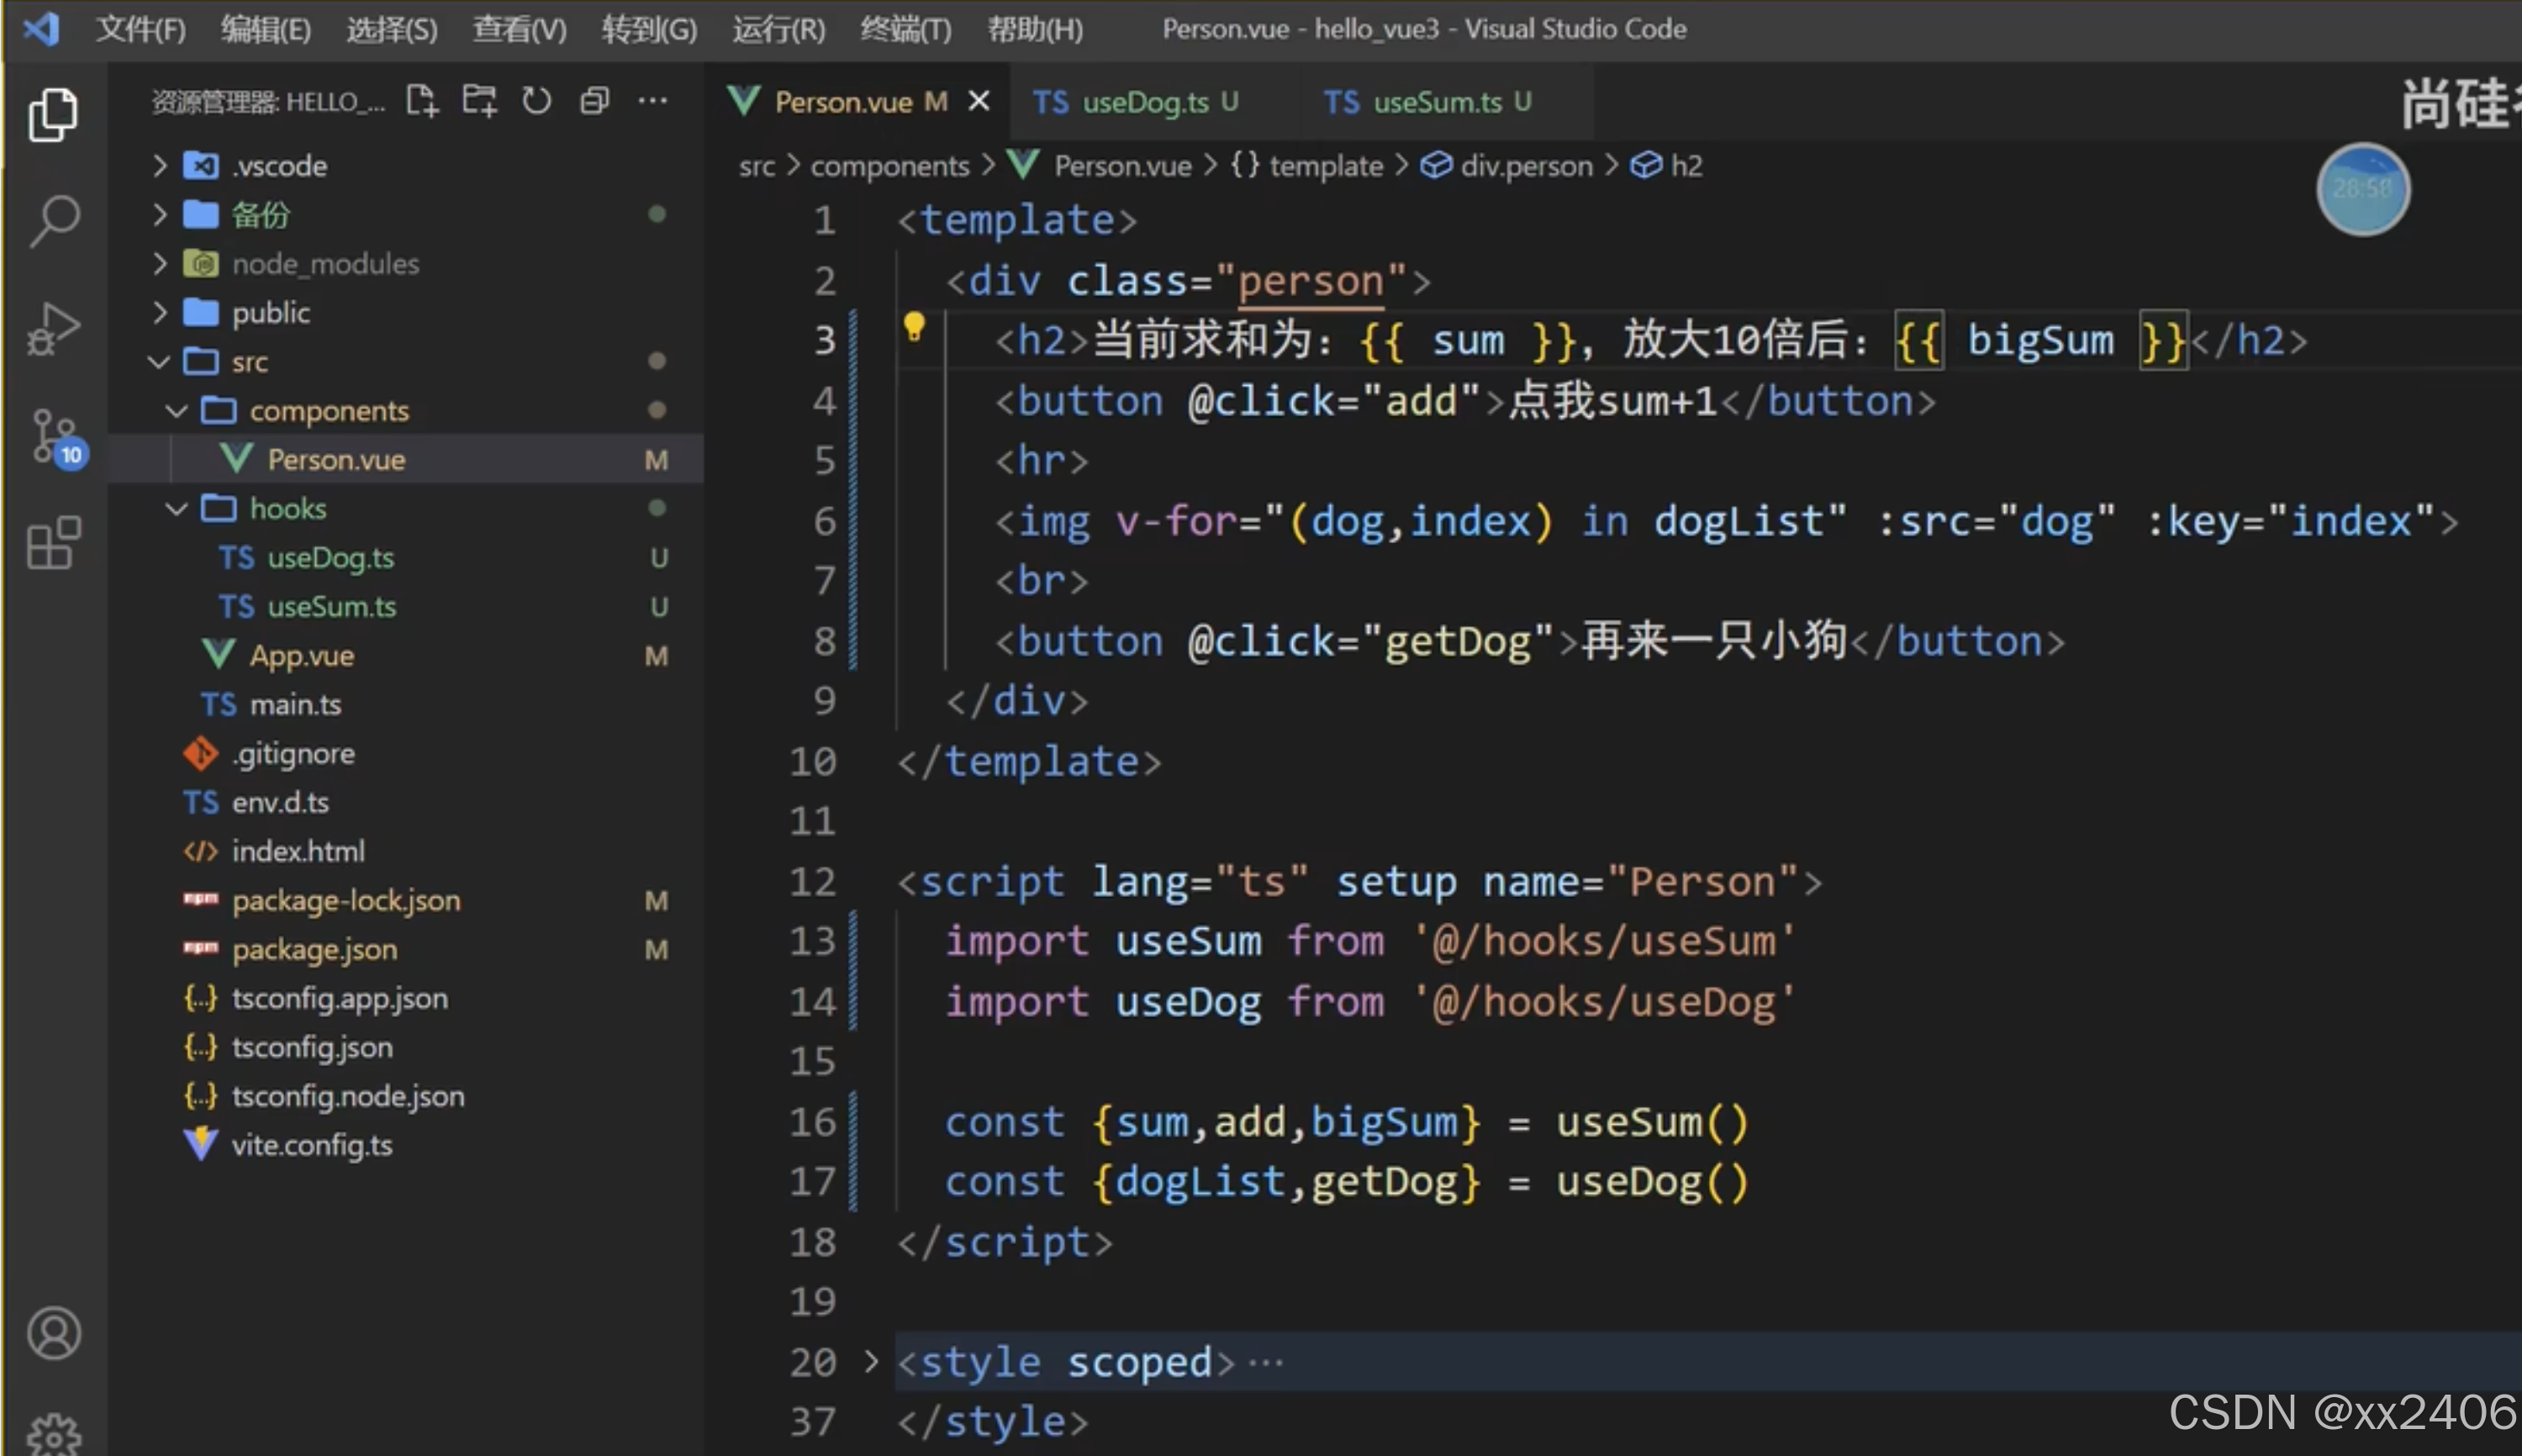Expand the folded style scoped block
The height and width of the screenshot is (1456, 2522).
(870, 1361)
